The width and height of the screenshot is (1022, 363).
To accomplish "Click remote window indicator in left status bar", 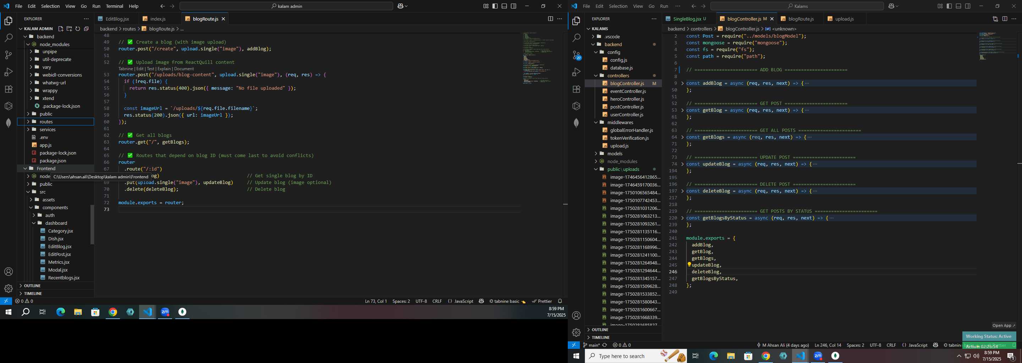I will pos(6,301).
